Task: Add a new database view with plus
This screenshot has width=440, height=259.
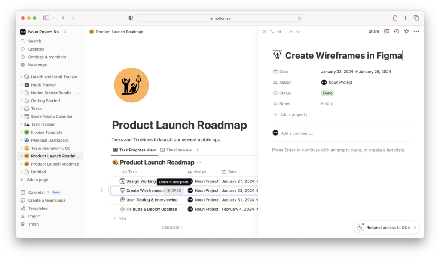Action: coord(197,150)
